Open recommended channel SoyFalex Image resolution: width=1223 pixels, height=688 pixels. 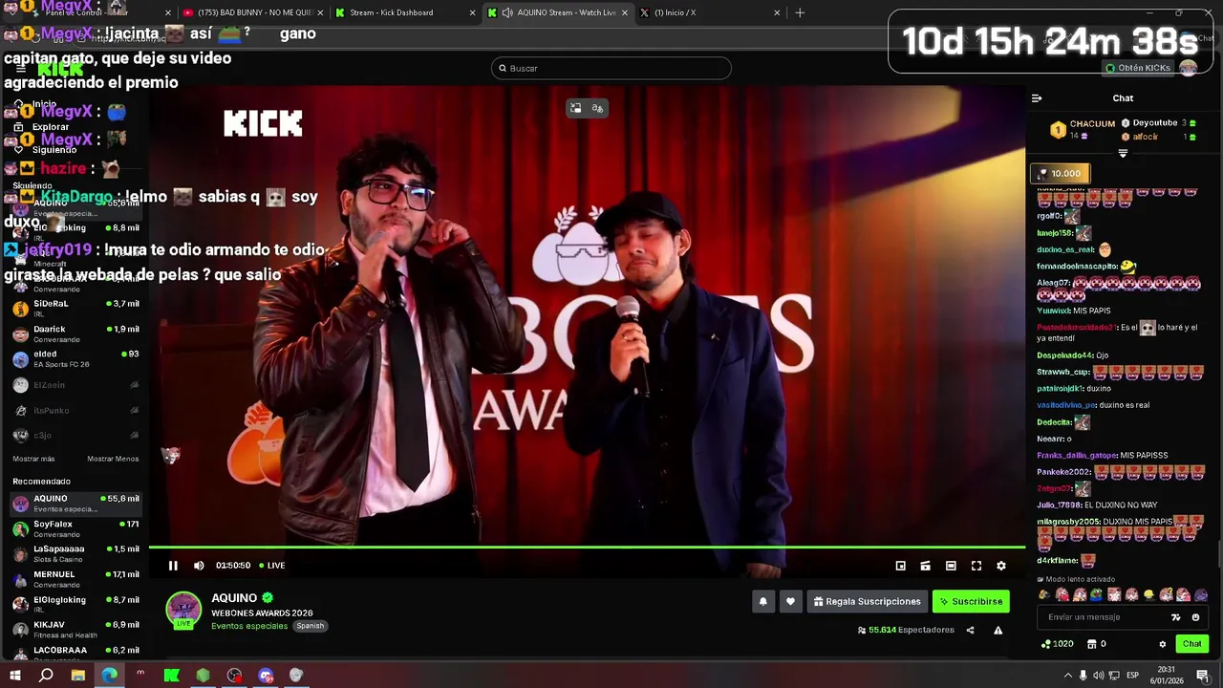point(75,528)
